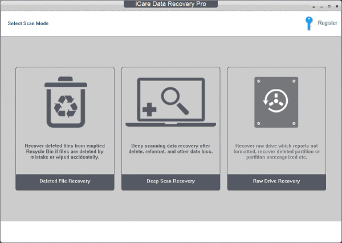Close the iCare Data Recovery window

[337, 6]
